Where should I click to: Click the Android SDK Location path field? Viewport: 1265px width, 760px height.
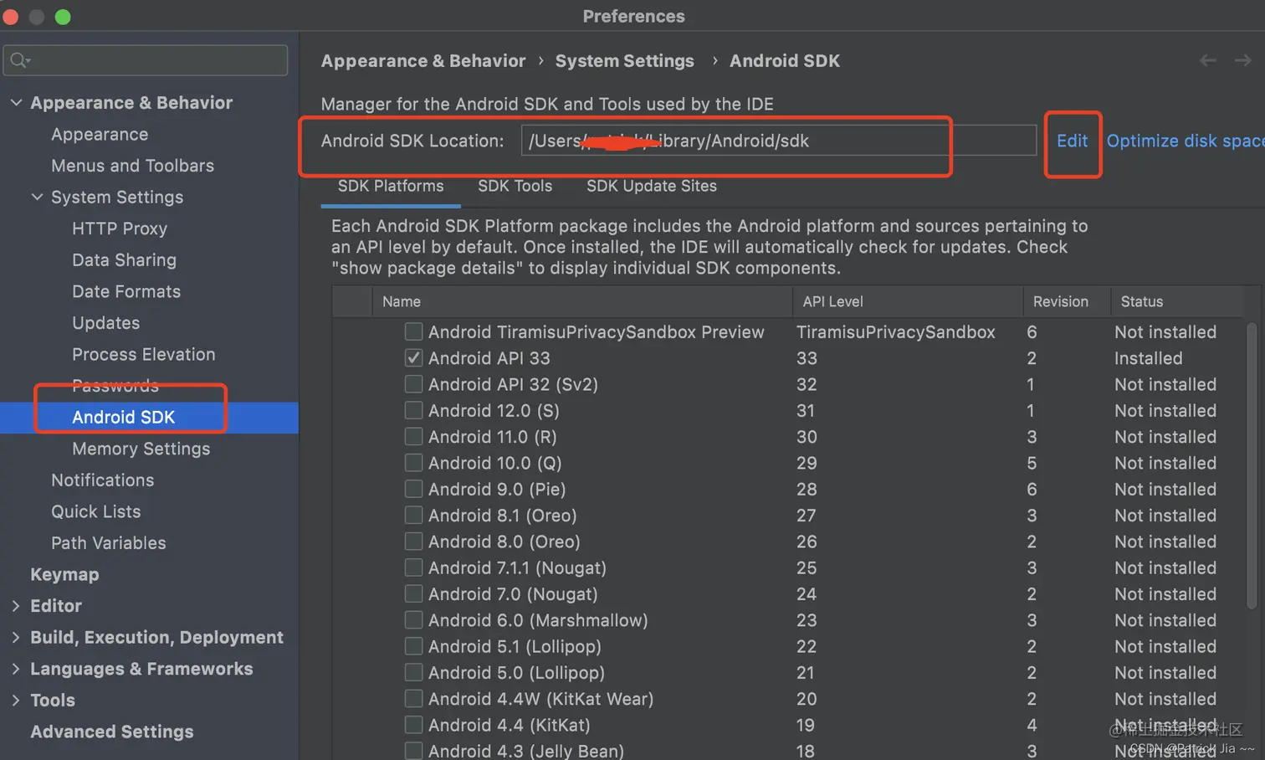click(778, 140)
